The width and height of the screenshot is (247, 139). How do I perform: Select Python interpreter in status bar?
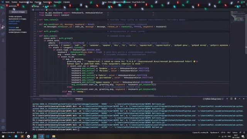click(x=8, y=132)
